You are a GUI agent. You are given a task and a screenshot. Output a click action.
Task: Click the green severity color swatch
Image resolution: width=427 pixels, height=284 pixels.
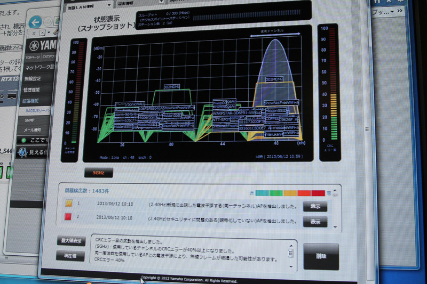coord(276,193)
